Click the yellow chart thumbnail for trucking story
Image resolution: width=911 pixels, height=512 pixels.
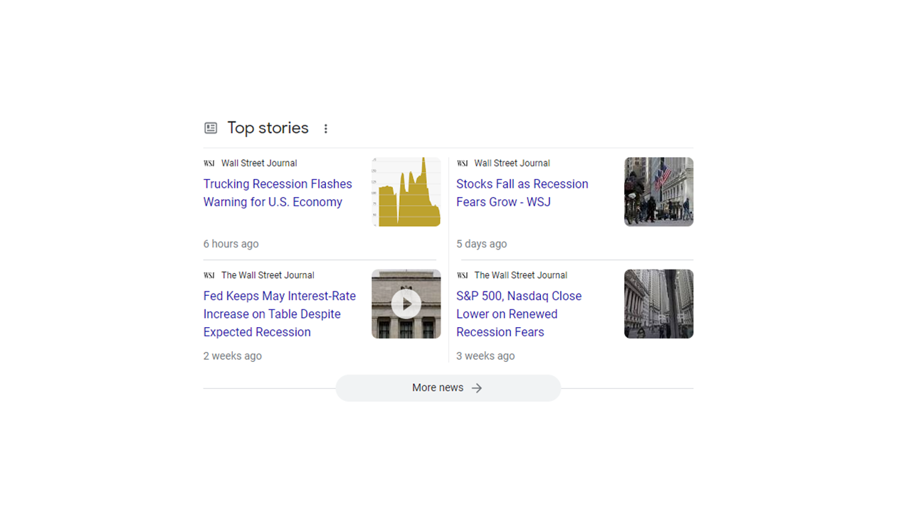tap(406, 192)
